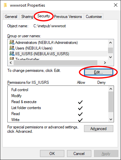Screen dimensions: 121x160
Task: Confirm the dialog with OK
Action: (x=52, y=154)
